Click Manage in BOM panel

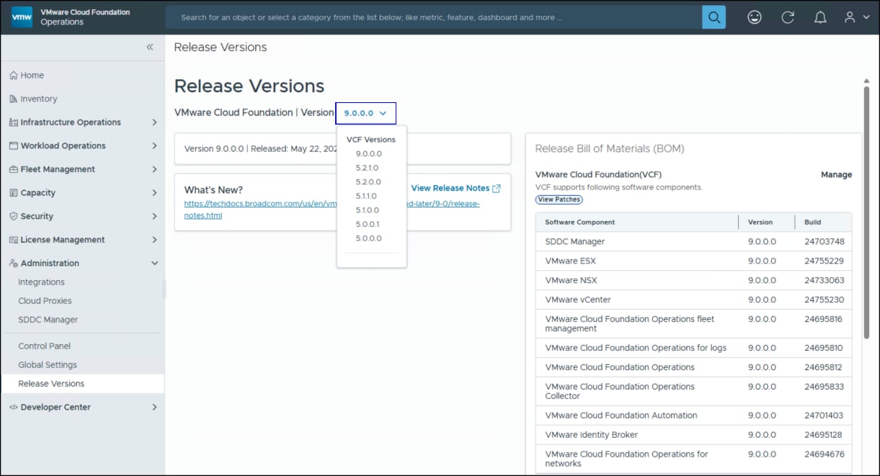[836, 174]
